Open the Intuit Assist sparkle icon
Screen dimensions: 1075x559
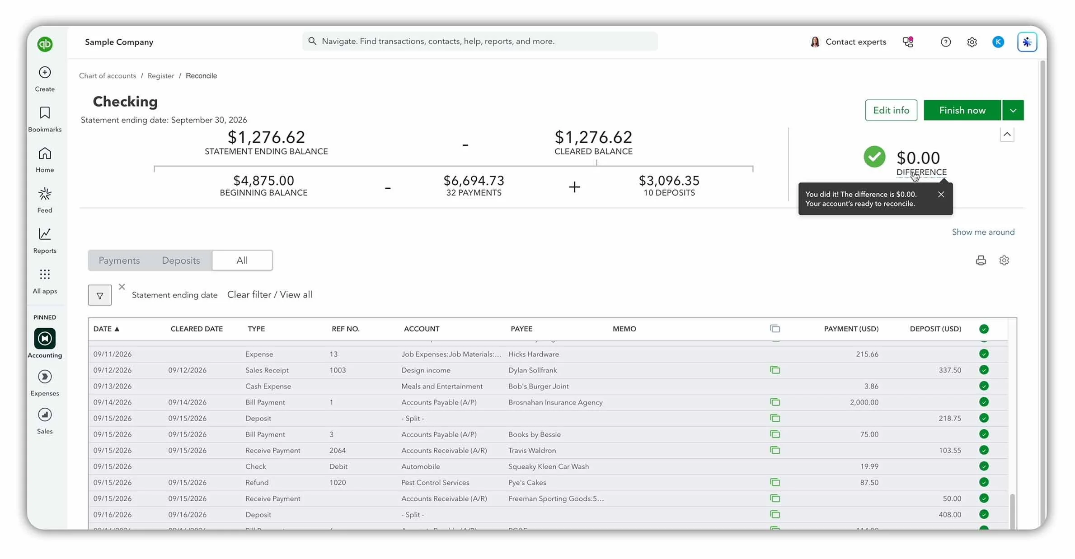pyautogui.click(x=1027, y=42)
